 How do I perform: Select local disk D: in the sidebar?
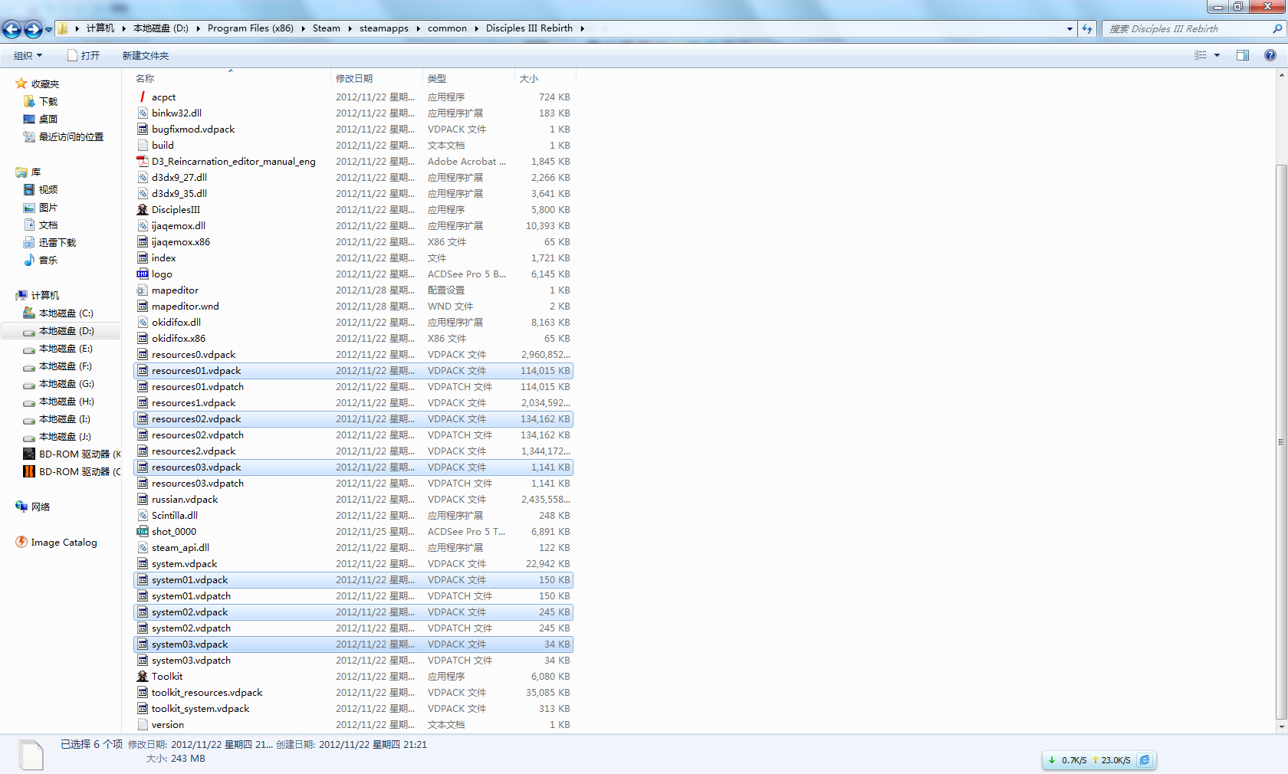(x=59, y=331)
